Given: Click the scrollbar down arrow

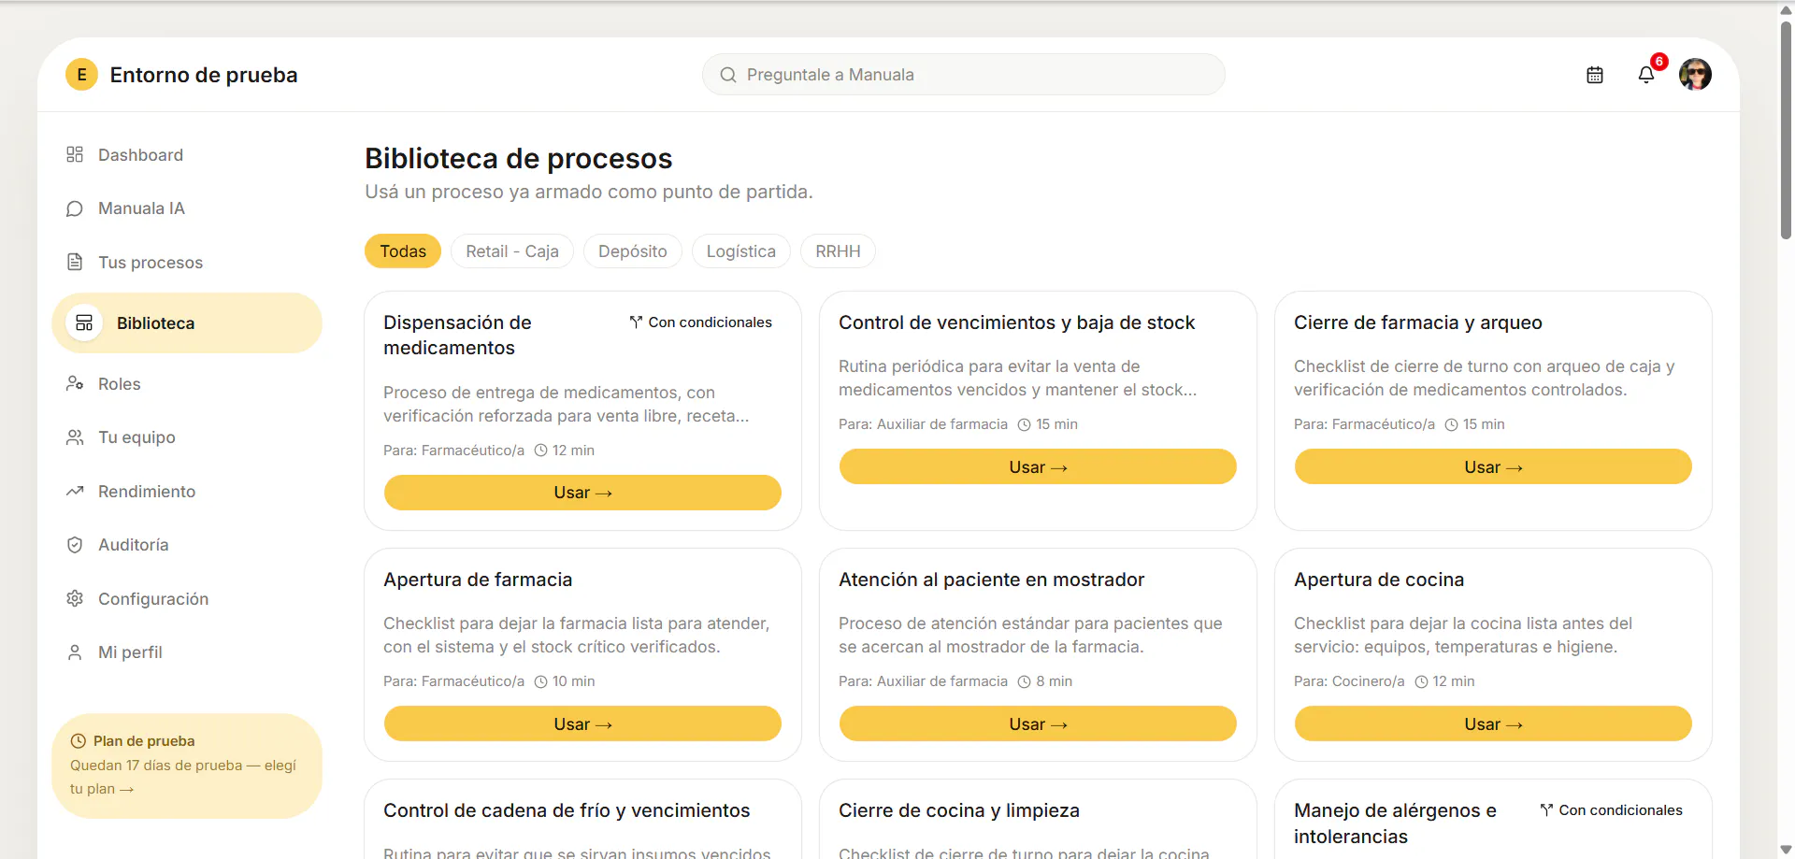Looking at the screenshot, I should tap(1786, 850).
